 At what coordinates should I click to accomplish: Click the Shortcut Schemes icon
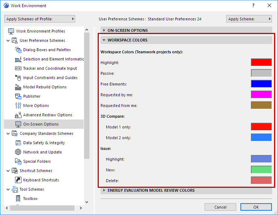(15, 171)
